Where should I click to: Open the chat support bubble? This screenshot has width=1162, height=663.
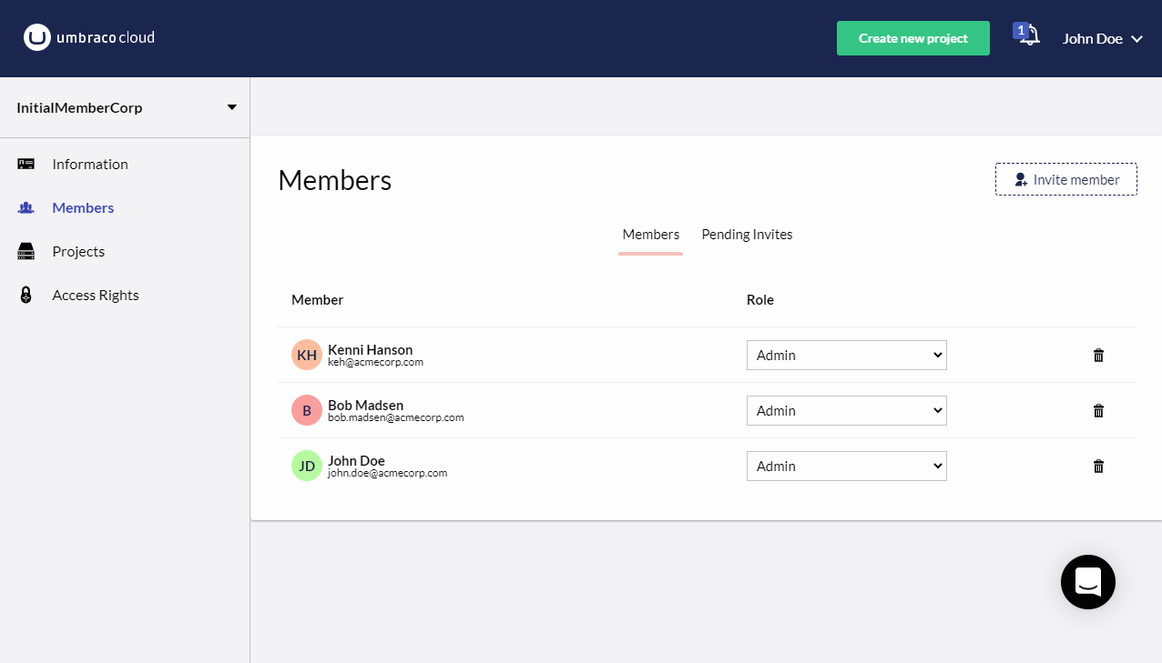1088,582
